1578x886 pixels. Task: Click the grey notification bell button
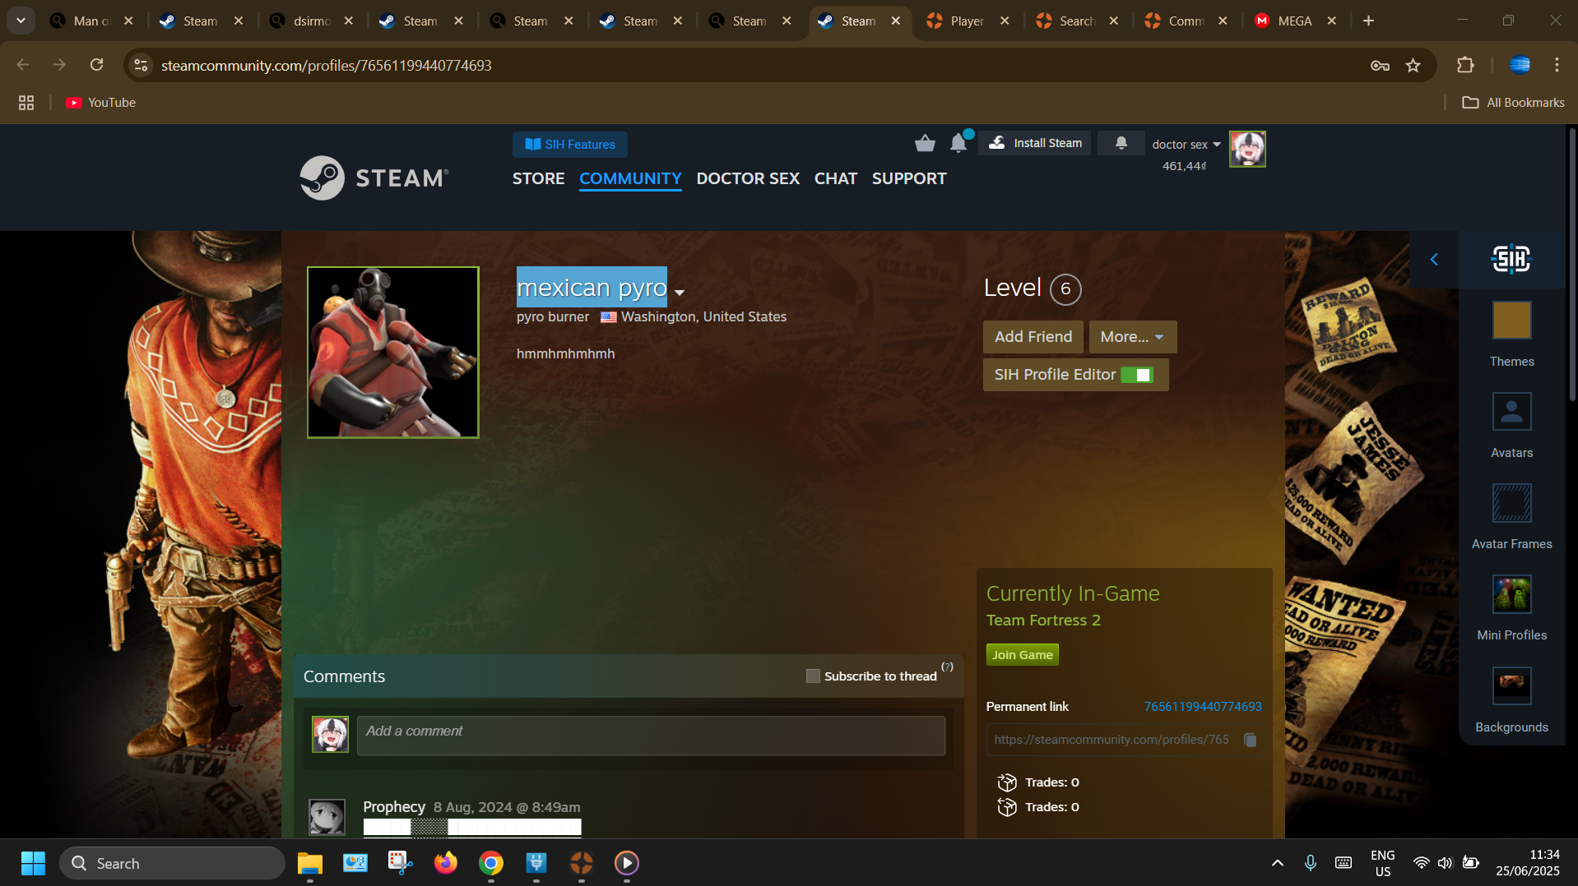coord(1121,143)
